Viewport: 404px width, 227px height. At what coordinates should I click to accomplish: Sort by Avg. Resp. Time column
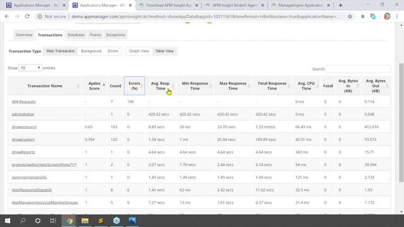pos(160,86)
